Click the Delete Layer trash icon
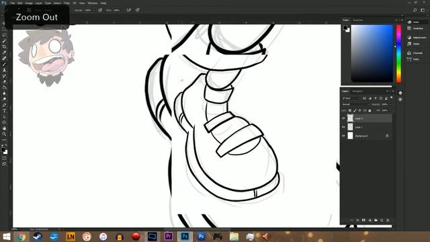The width and height of the screenshot is (430, 242). point(388,220)
